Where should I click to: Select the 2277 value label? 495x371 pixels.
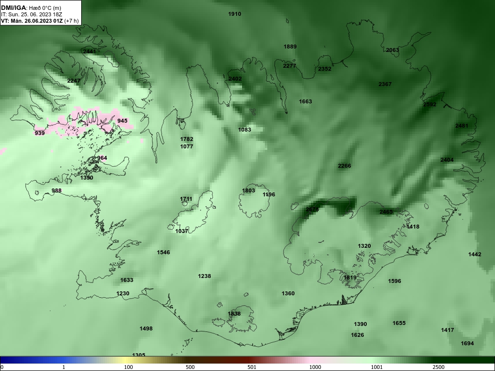290,66
